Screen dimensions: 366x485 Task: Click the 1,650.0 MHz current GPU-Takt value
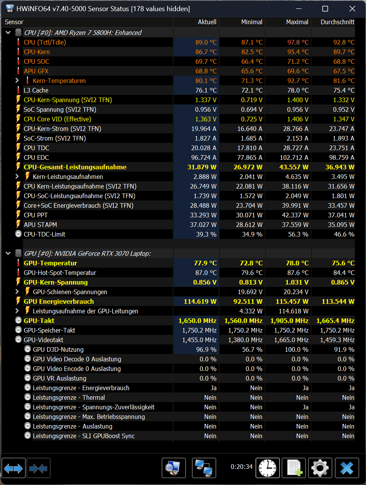[197, 321]
